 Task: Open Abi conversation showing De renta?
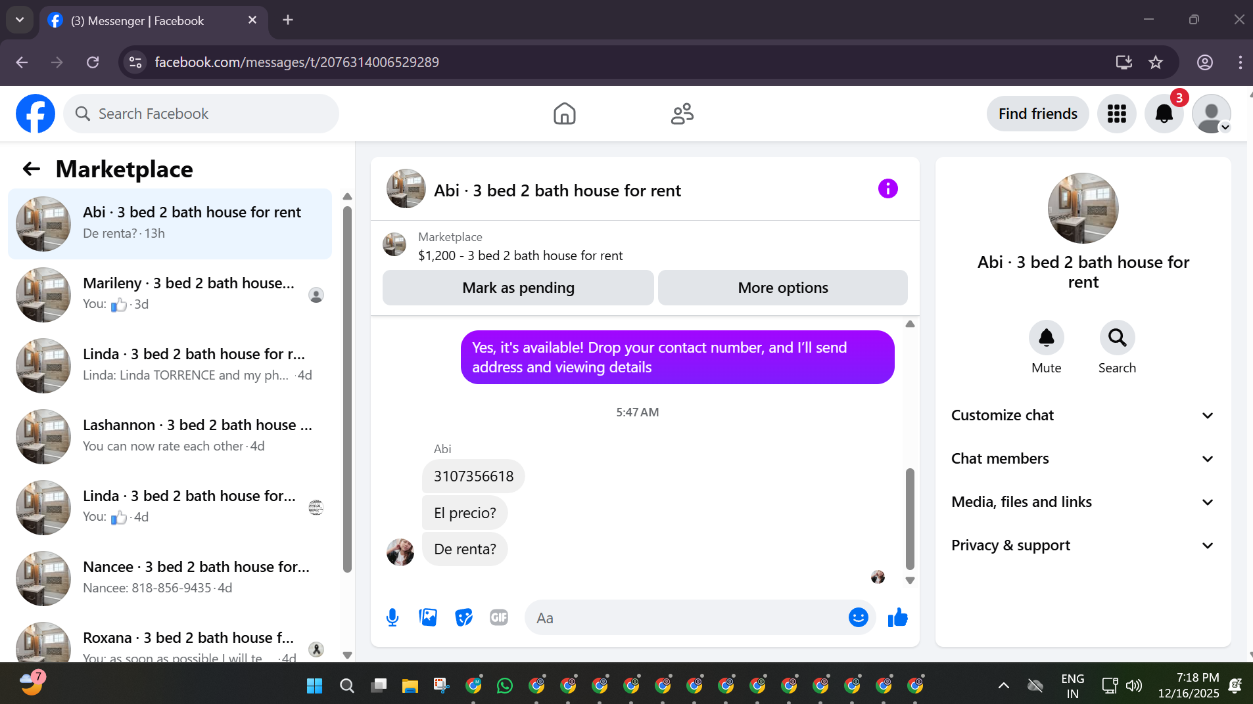point(170,224)
